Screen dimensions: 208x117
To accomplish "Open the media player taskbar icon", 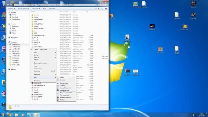I will pyautogui.click(x=23, y=115).
